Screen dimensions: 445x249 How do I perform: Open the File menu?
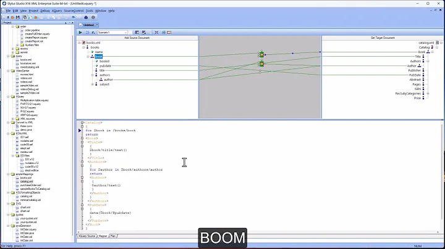click(x=8, y=10)
